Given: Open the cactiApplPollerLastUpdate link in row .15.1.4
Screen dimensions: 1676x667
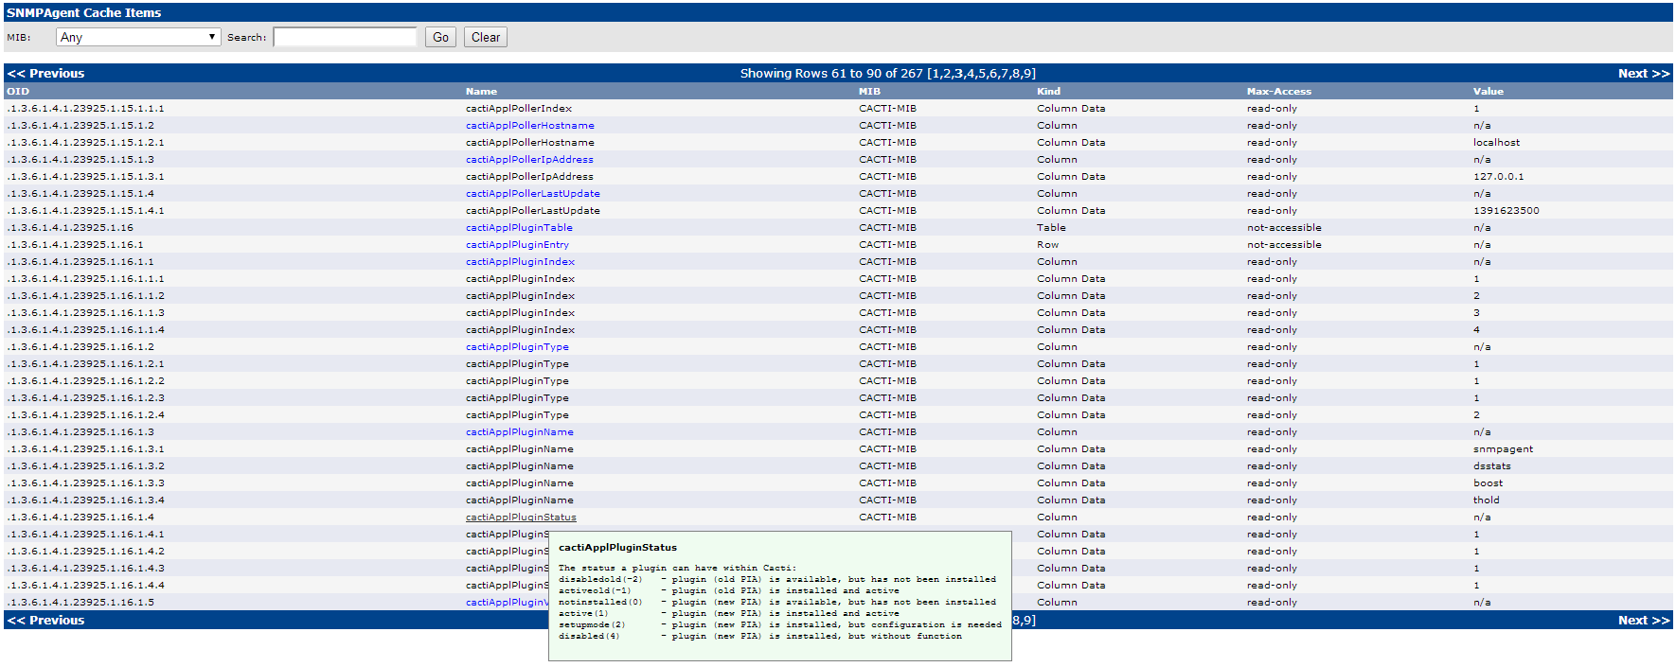Looking at the screenshot, I should click(532, 194).
